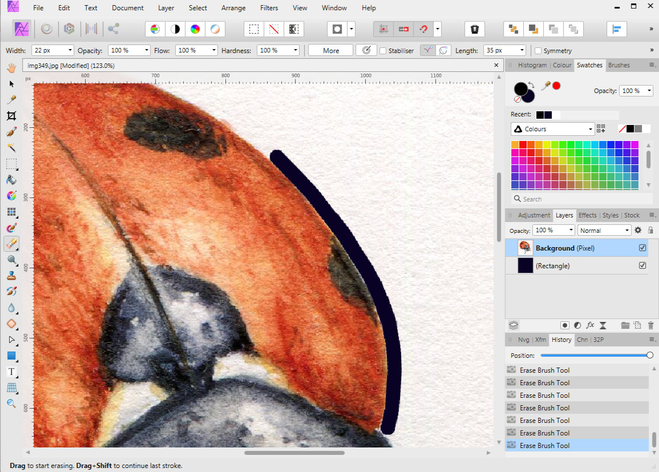This screenshot has height=472, width=659.
Task: Select the Clone Brush tool
Action: tap(11, 276)
